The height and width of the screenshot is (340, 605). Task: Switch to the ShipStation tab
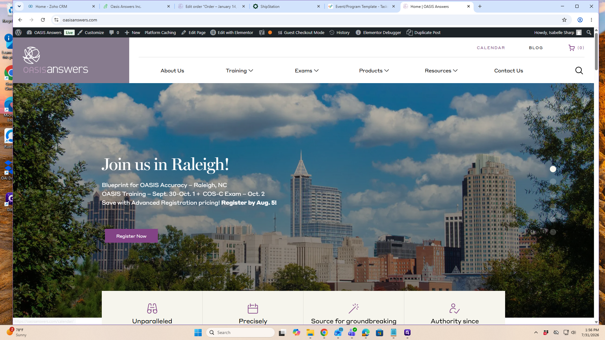coord(287,6)
